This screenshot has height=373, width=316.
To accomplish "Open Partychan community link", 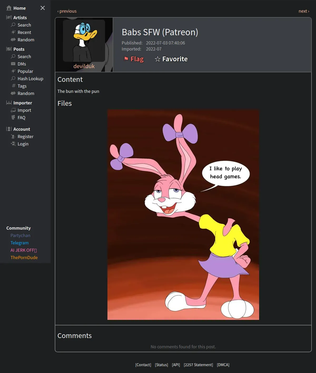I will point(20,235).
